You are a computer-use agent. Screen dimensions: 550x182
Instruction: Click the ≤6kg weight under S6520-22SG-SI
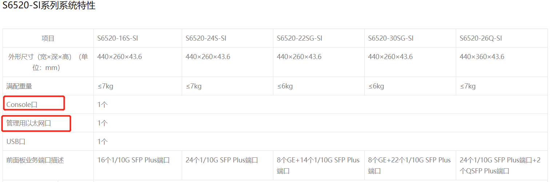click(x=285, y=86)
